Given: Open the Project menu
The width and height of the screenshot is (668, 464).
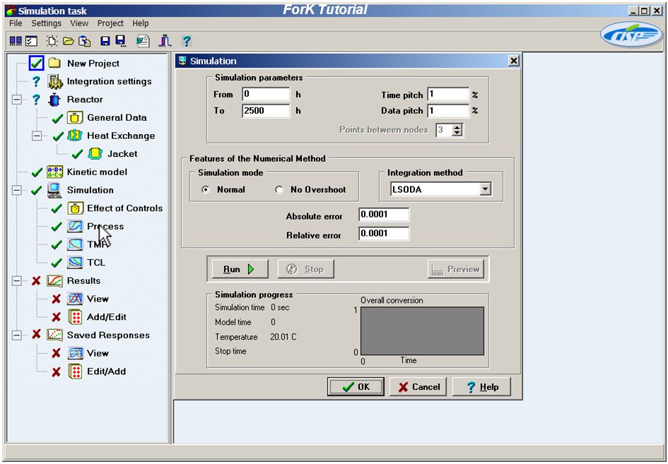Looking at the screenshot, I should (x=110, y=23).
